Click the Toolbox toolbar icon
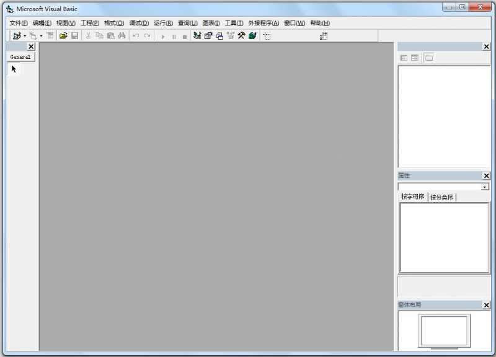 coord(241,35)
